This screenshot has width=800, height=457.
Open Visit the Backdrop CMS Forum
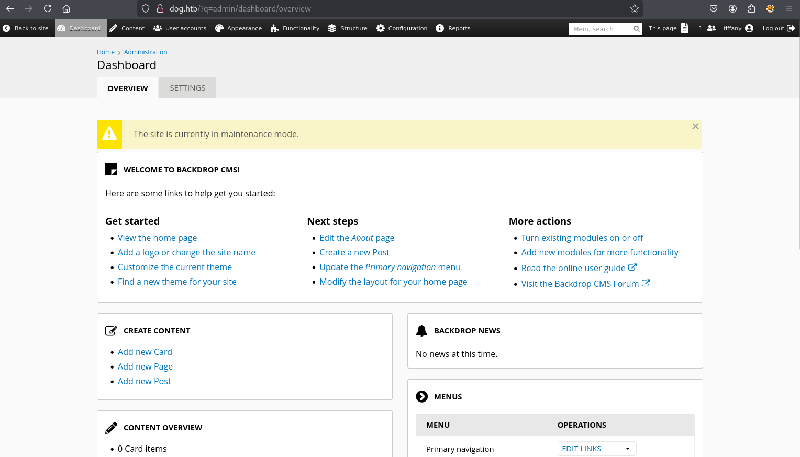(x=585, y=284)
